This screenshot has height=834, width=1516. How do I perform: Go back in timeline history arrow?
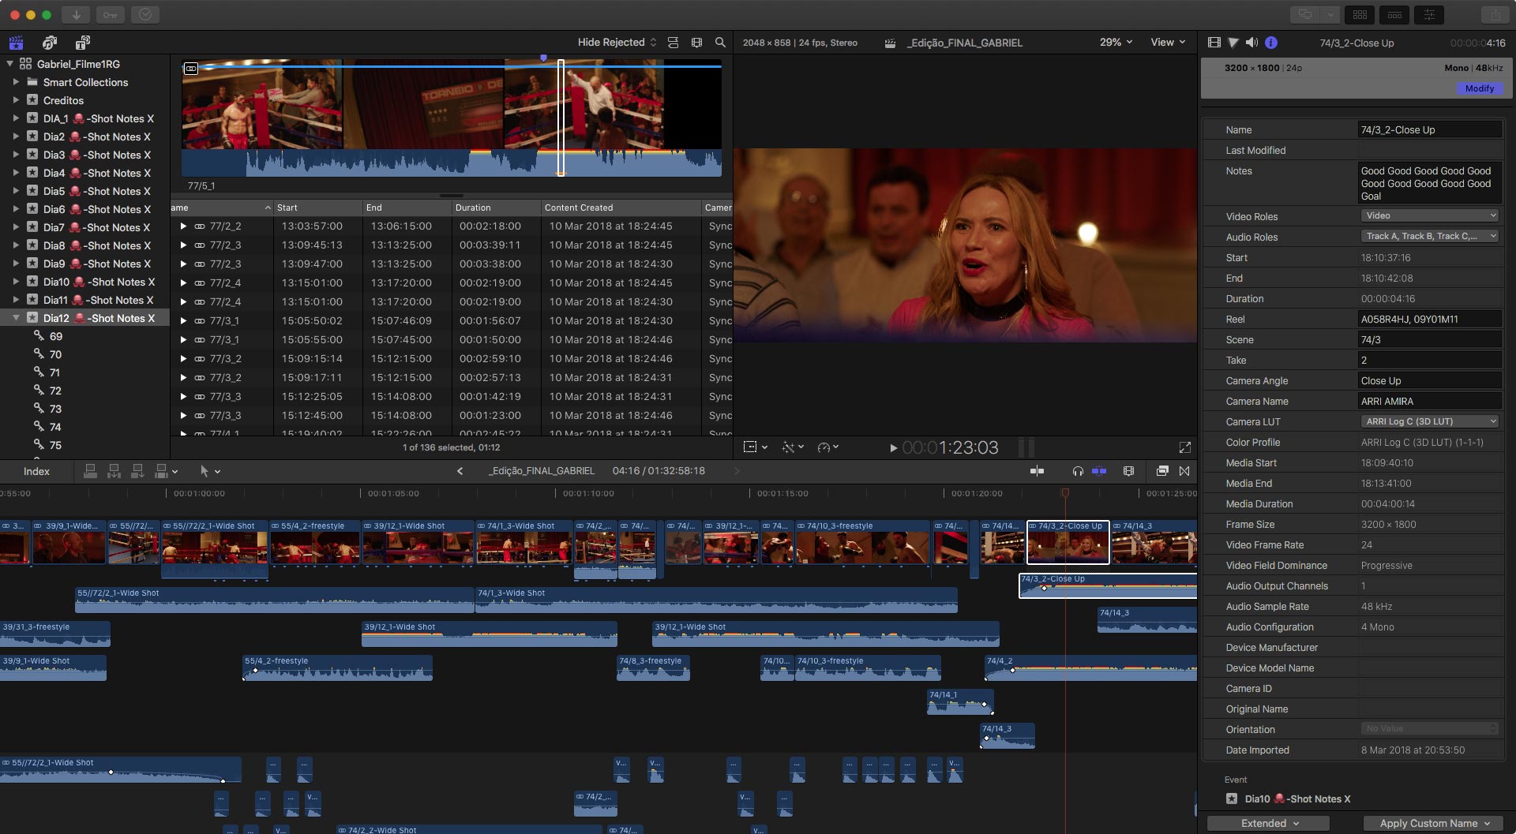click(460, 471)
